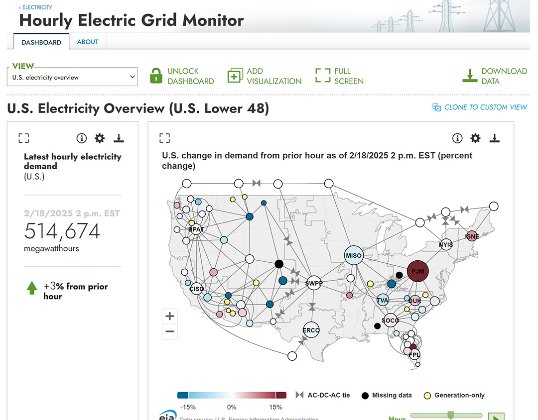The height and width of the screenshot is (420, 538).
Task: Select the TVA node on the map
Action: 383,300
